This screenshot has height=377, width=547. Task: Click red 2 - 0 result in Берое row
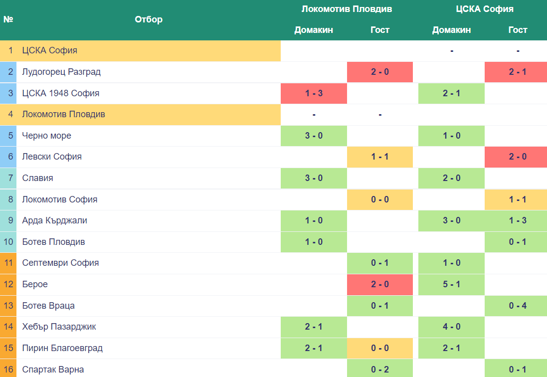(380, 285)
